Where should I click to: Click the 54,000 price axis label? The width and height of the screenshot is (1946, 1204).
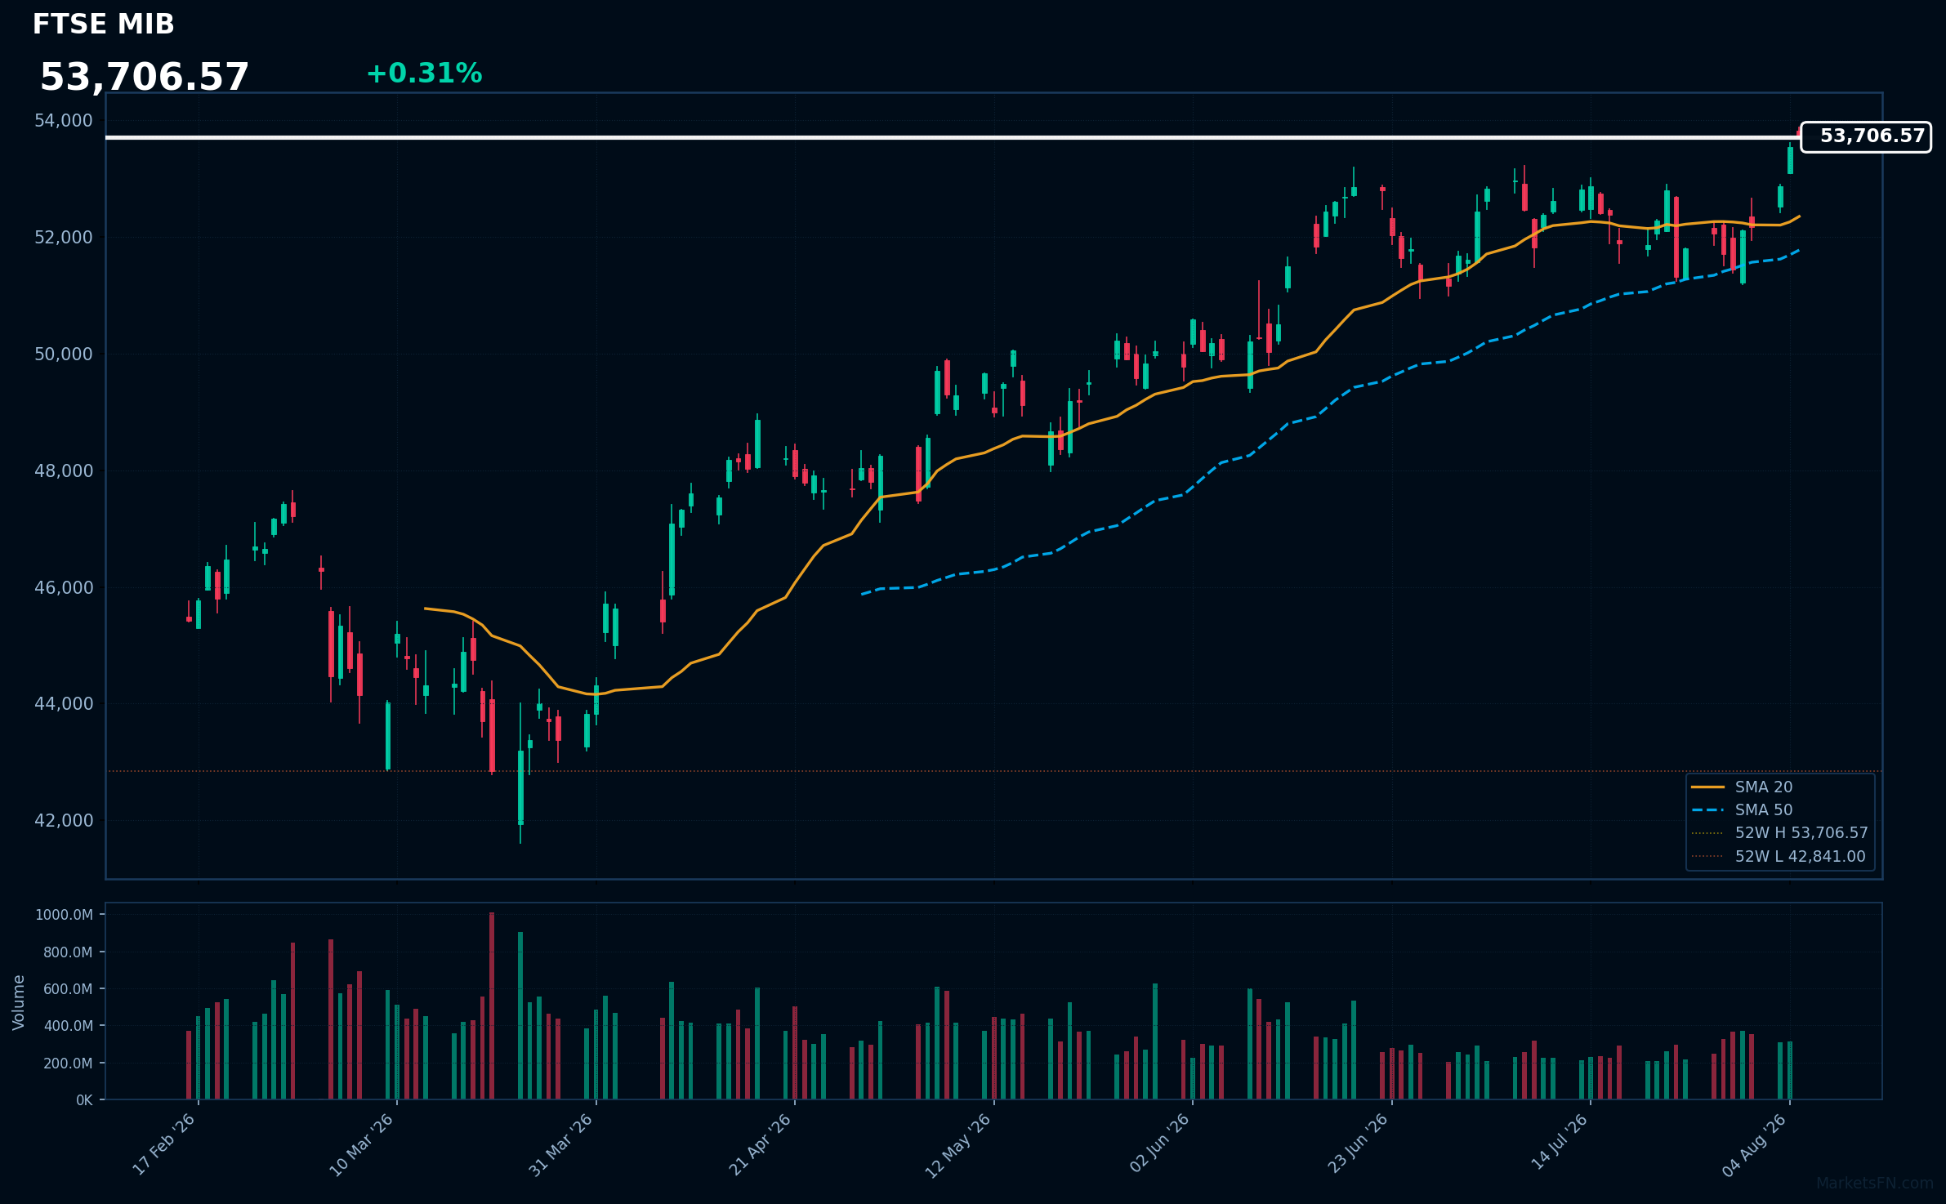(64, 121)
